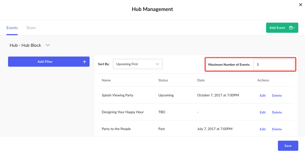Click the Splash Viewing Party row name

[117, 95]
